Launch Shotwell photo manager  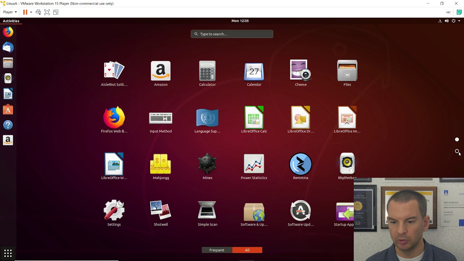pyautogui.click(x=161, y=214)
